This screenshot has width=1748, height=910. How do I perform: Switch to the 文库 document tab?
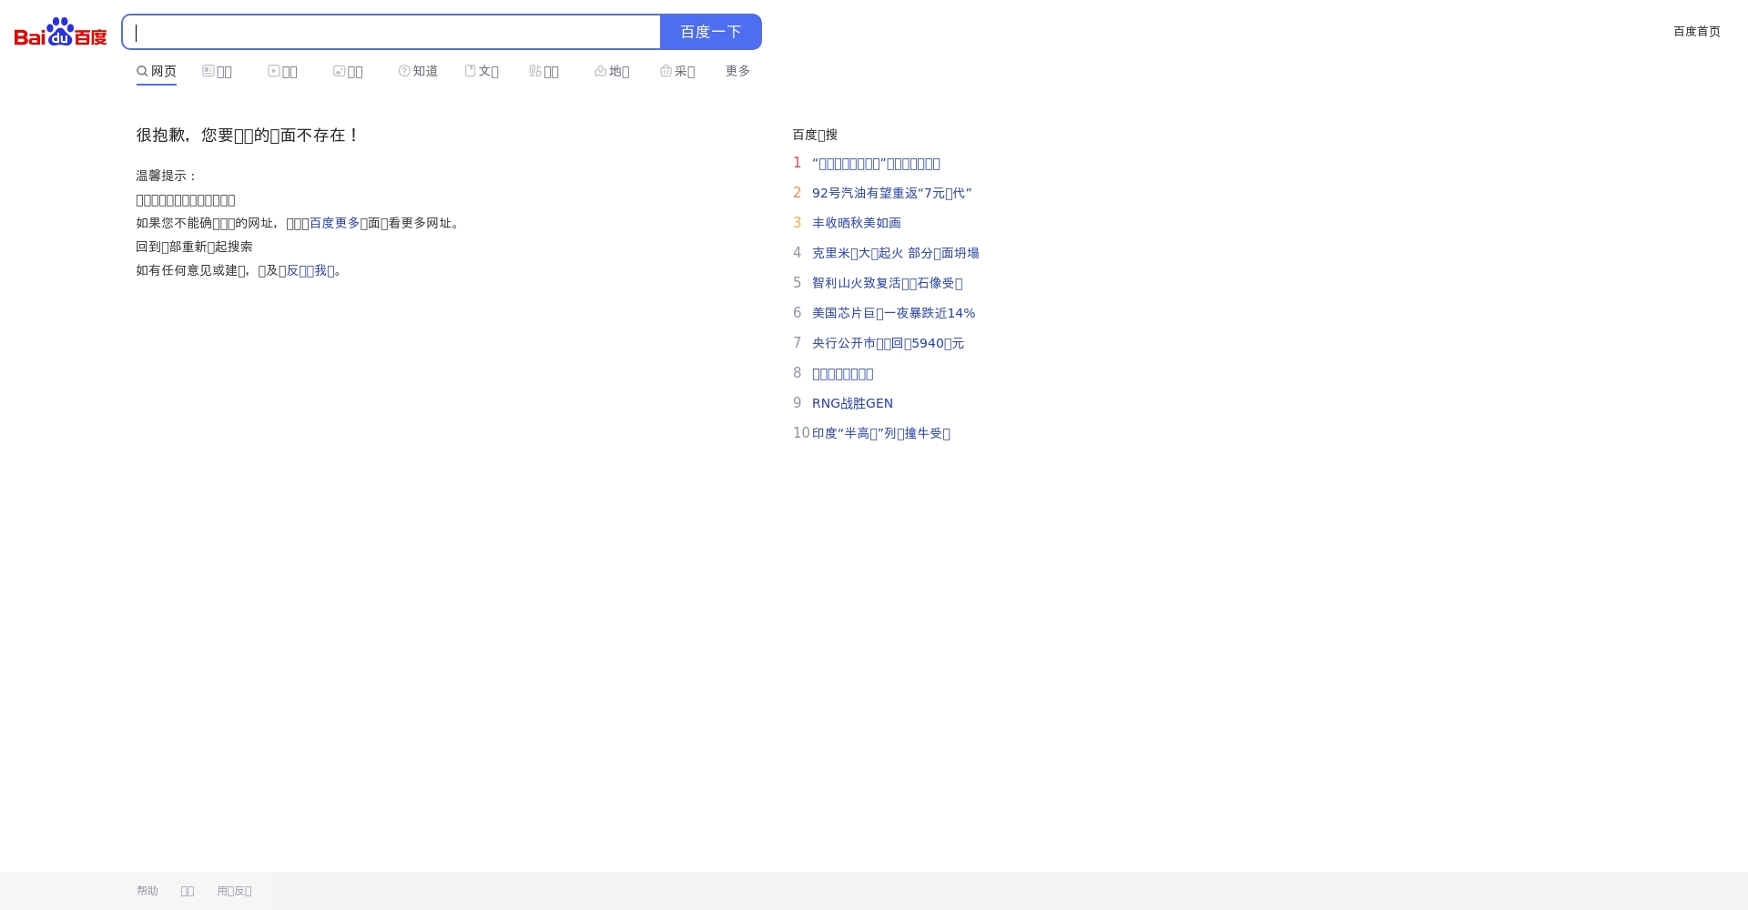click(482, 71)
